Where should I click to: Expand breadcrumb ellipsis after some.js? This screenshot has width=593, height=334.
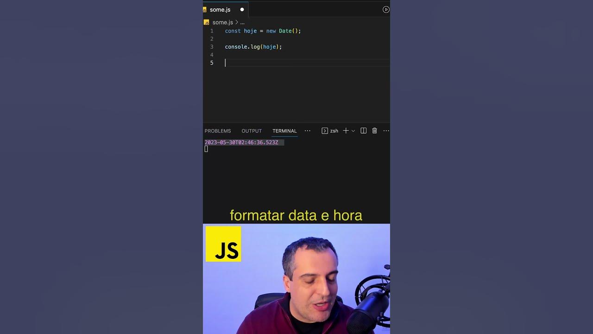(x=242, y=22)
